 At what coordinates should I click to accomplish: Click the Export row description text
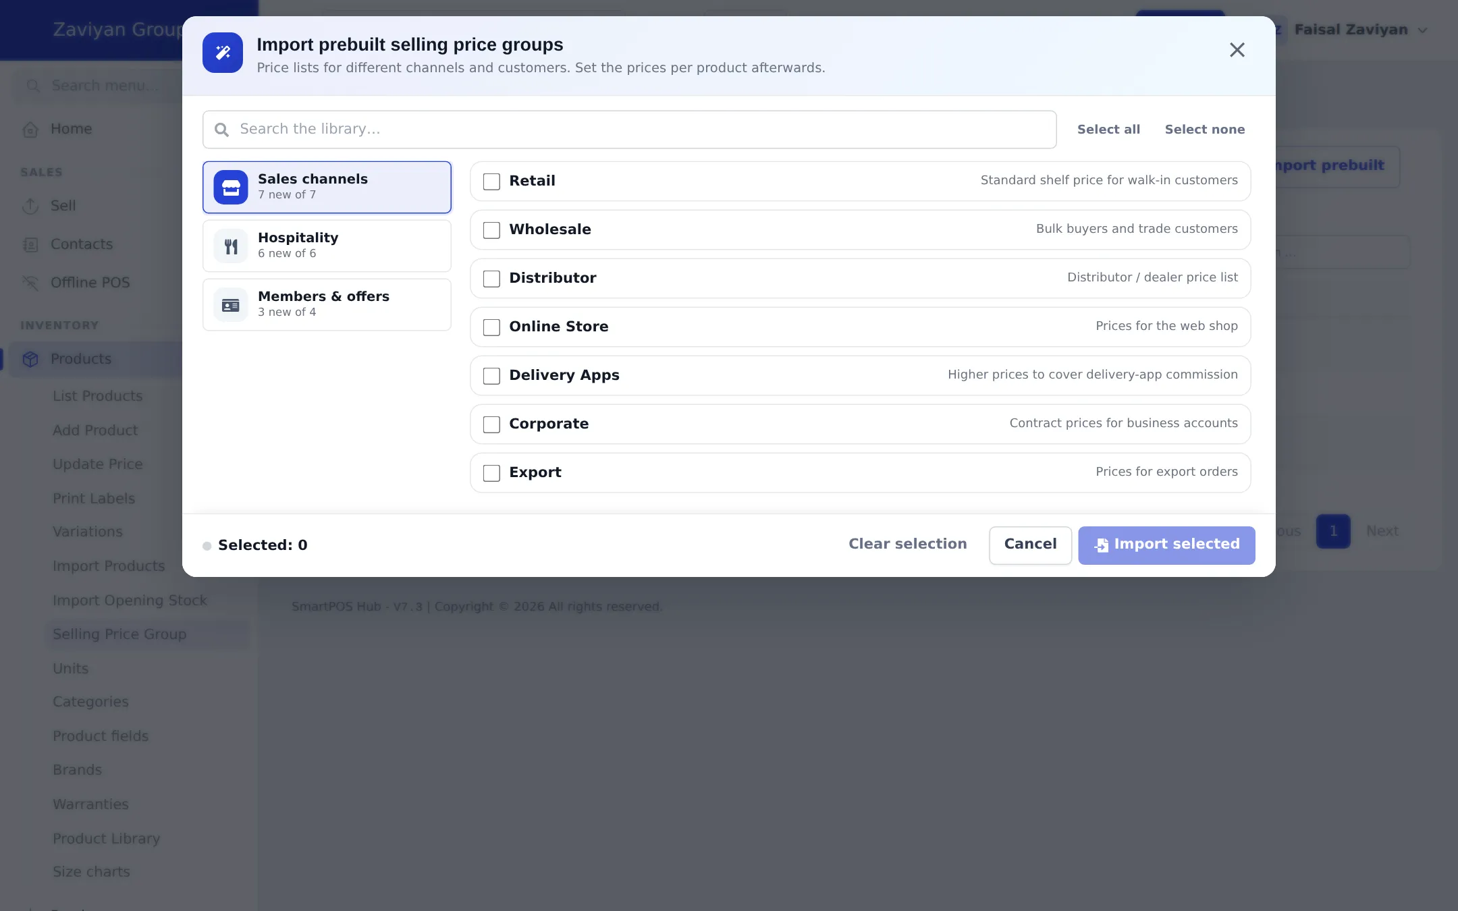click(1166, 472)
